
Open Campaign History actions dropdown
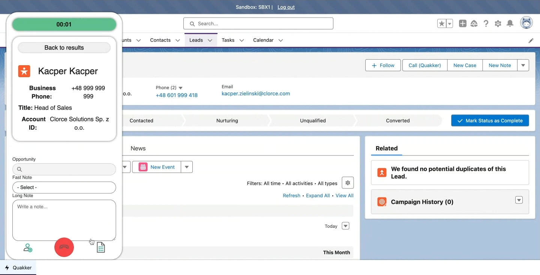pyautogui.click(x=519, y=200)
